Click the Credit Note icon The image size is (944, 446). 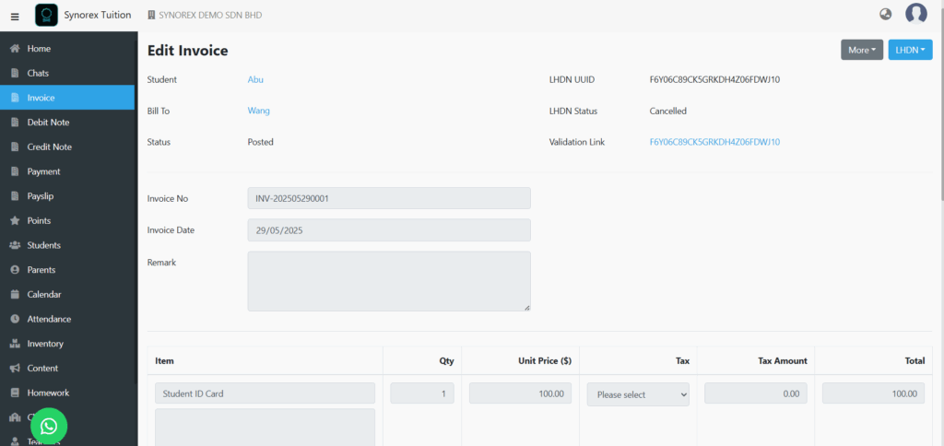tap(15, 147)
